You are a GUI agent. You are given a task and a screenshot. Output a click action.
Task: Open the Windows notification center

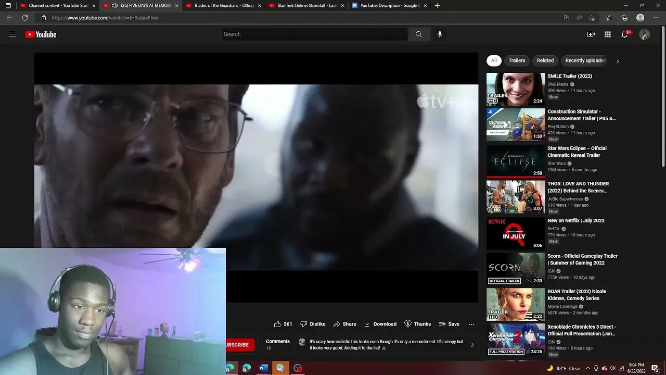click(655, 368)
